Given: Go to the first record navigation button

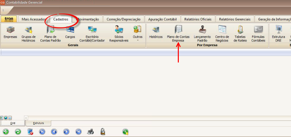Looking at the screenshot, I should coord(42,132).
